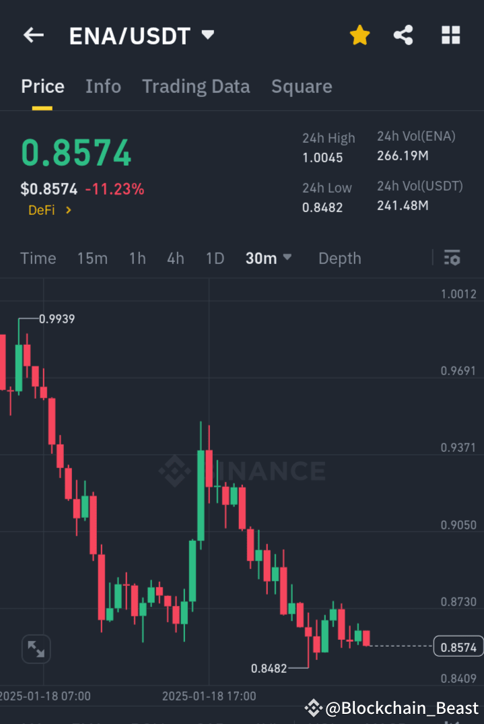Expand the chart to fullscreen mode
484x724 pixels.
[x=36, y=649]
